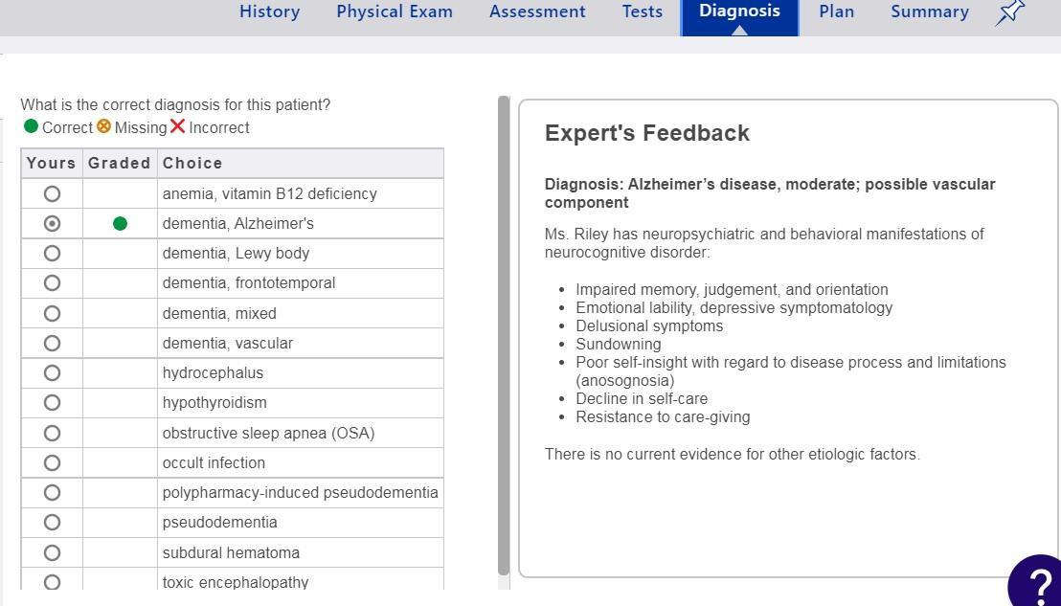This screenshot has height=606, width=1061.
Task: Select the Lewy body dementia radio button
Action: tap(52, 254)
